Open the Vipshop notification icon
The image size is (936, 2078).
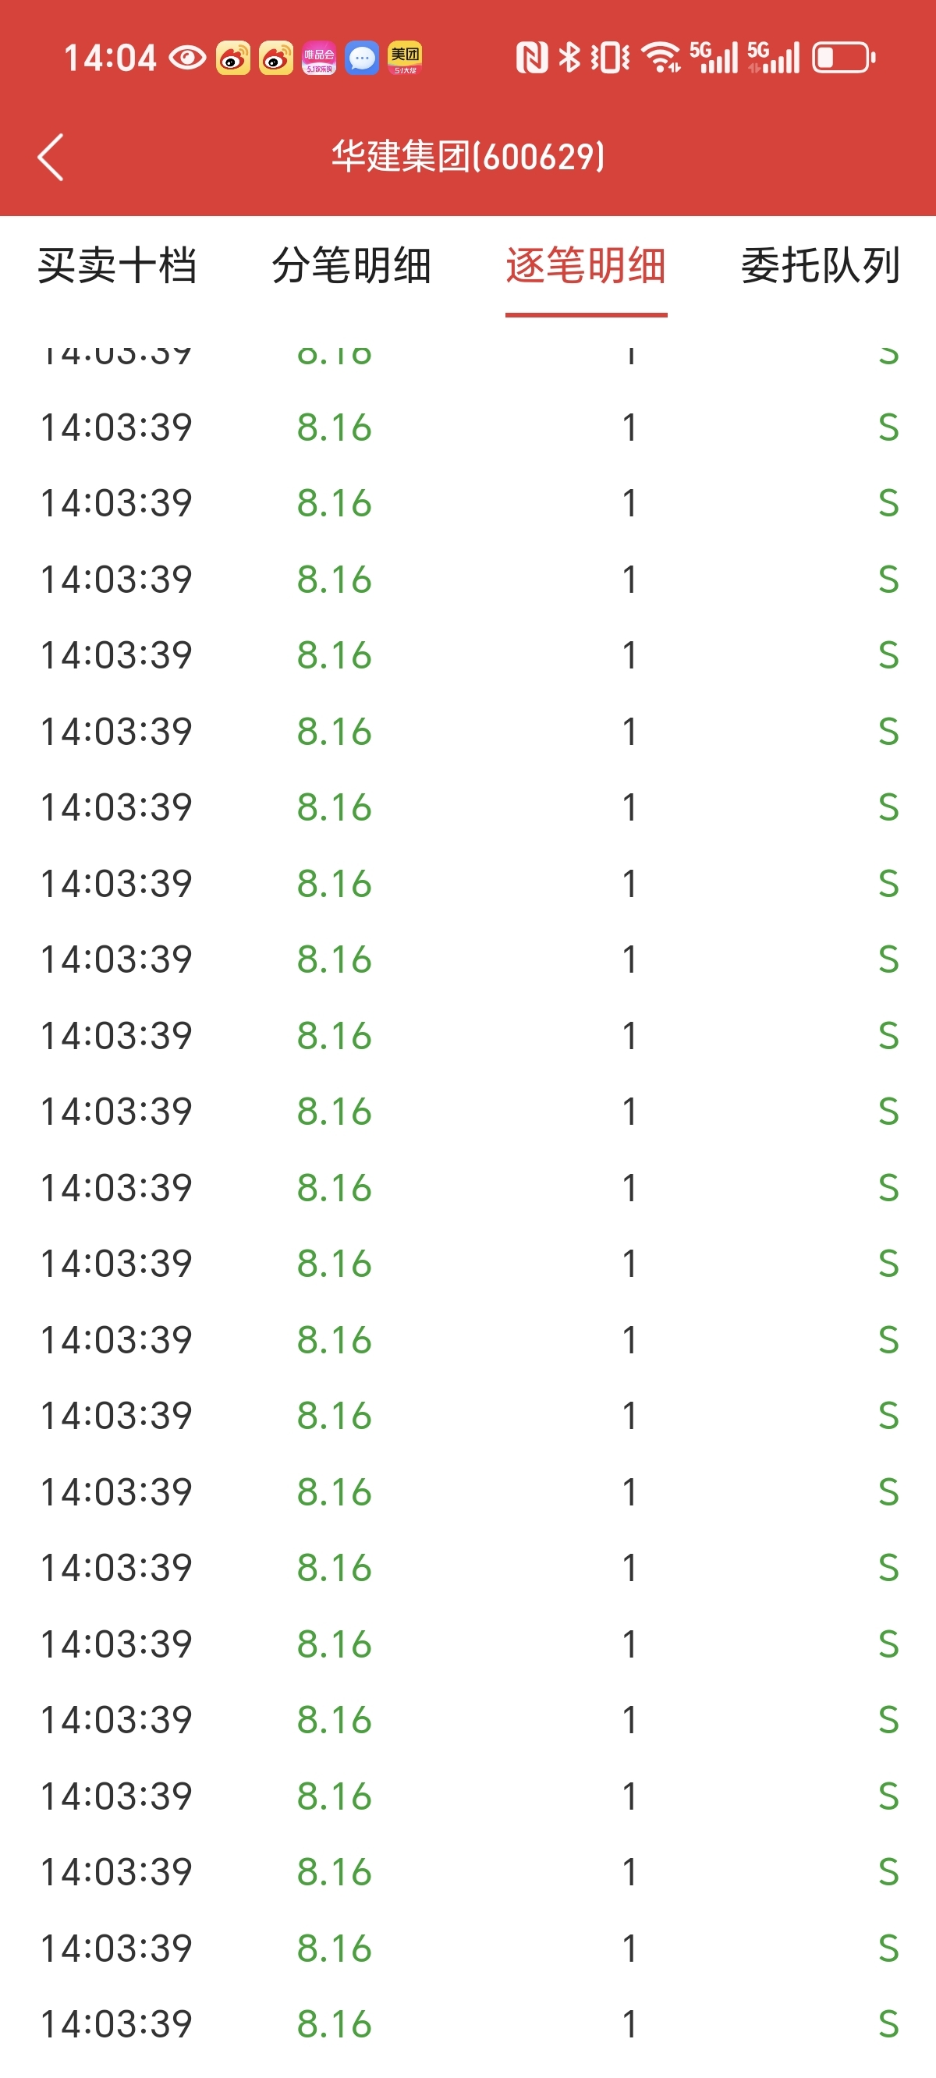tap(319, 58)
